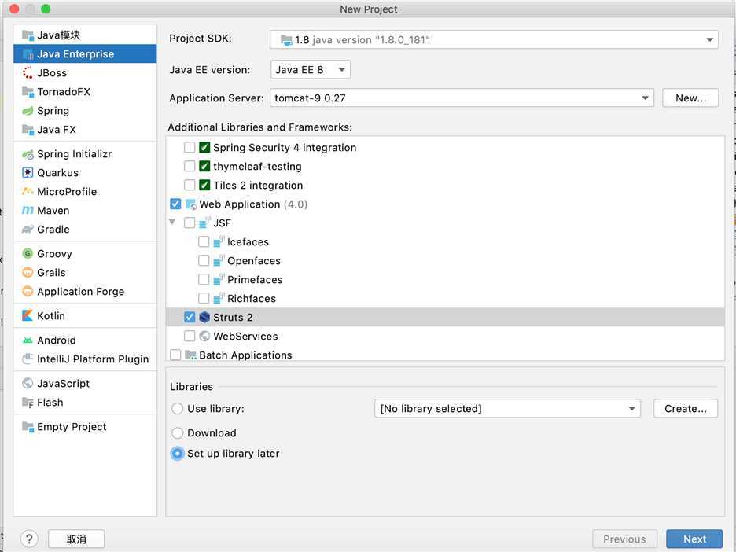
Task: Click the WebServices globe icon
Action: tap(204, 336)
